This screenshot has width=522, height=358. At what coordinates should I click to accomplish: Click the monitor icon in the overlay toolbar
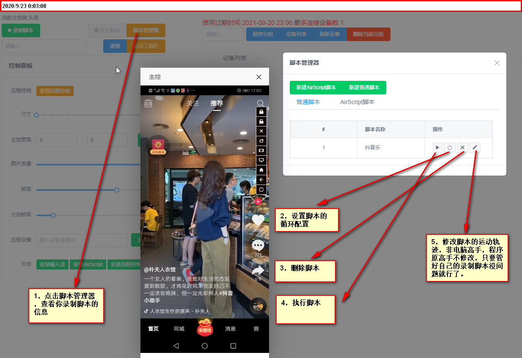click(261, 160)
